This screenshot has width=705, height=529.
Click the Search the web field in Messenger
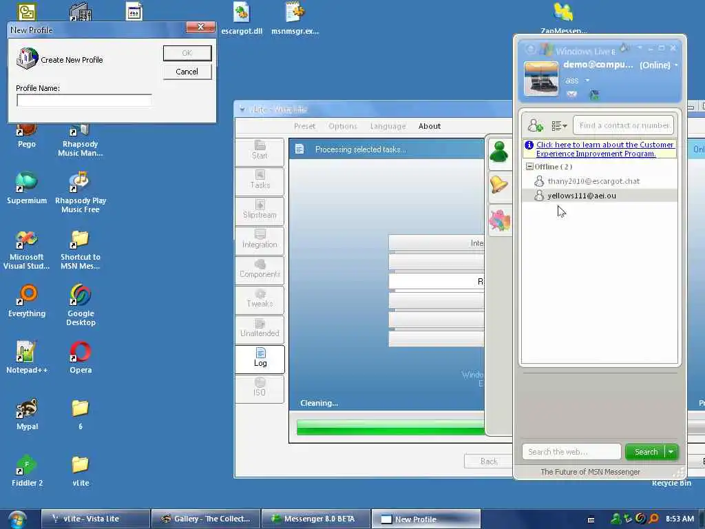(x=571, y=452)
